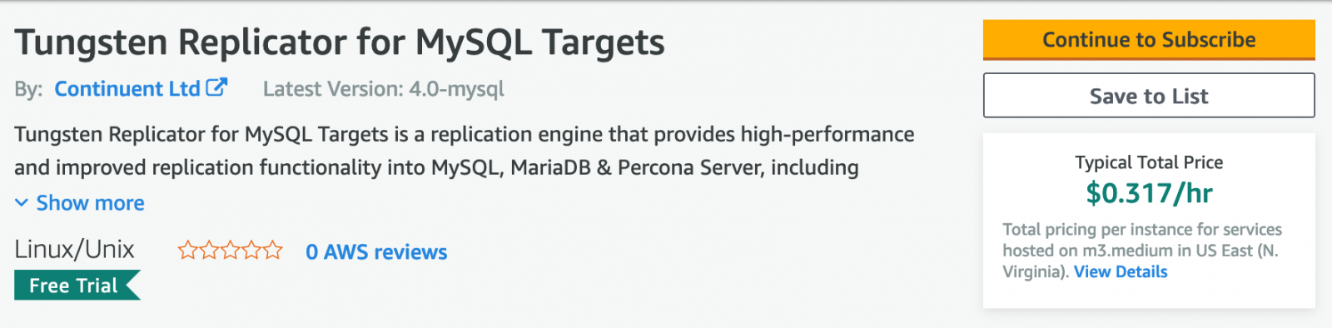
Task: Select the third rating star
Action: coord(231,251)
